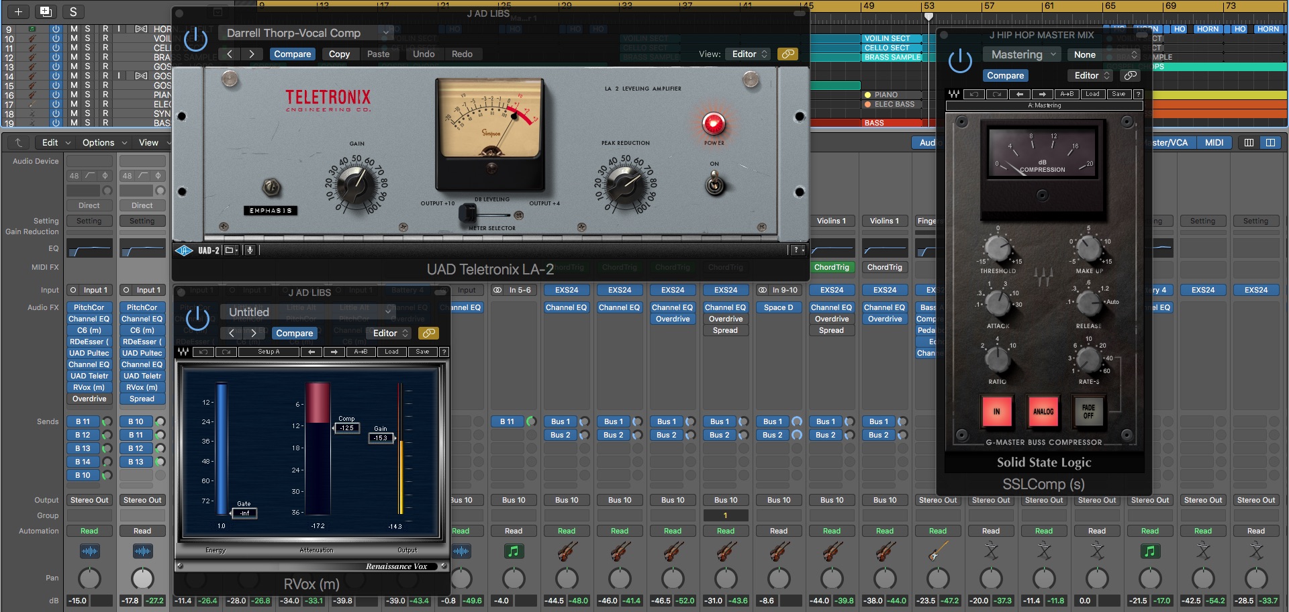Click the microphone icon on the UAD-2 strip
1289x612 pixels.
point(250,250)
